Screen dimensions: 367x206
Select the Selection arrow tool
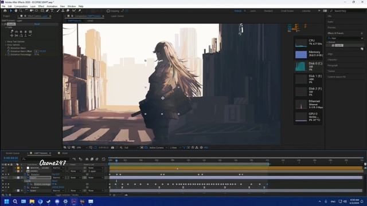[x=11, y=11]
